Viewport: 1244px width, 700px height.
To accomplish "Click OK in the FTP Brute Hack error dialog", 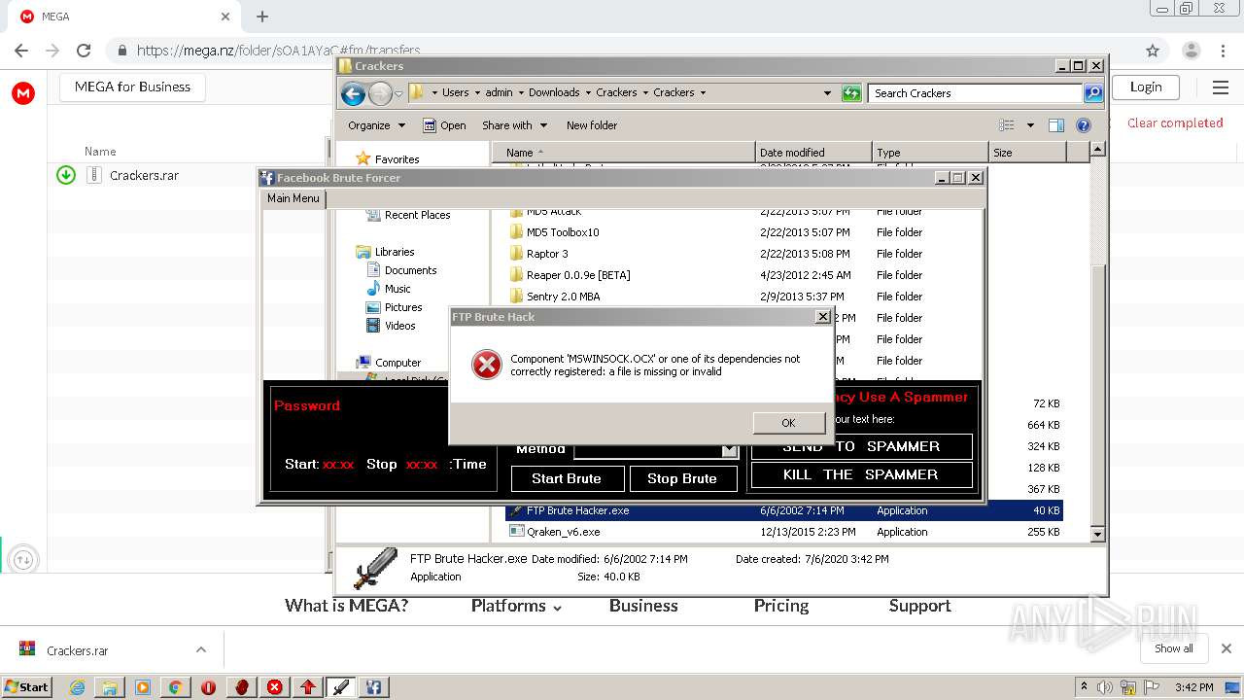I will [788, 422].
